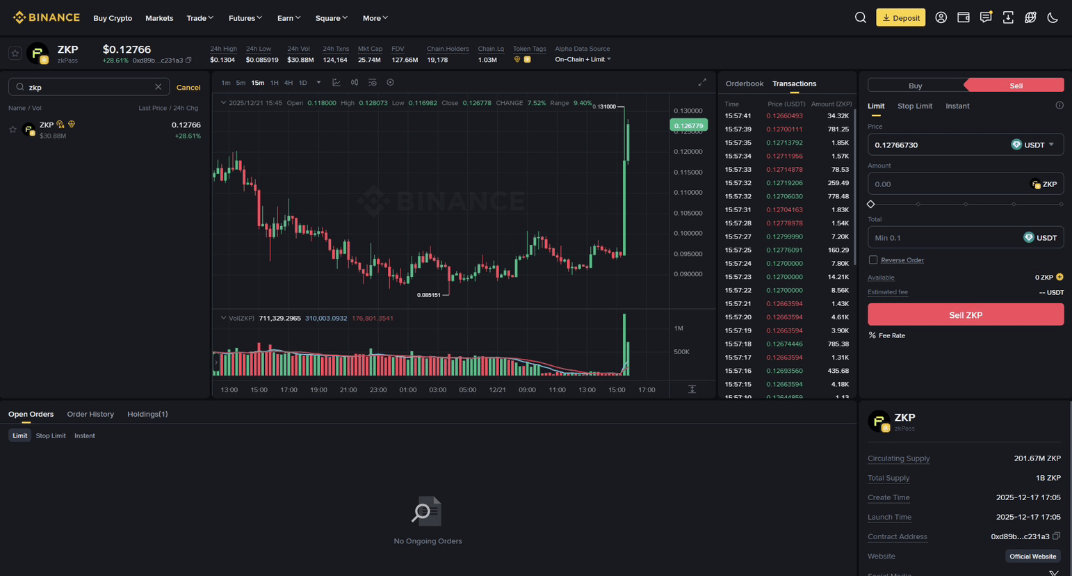
Task: Clear the zkp search field
Action: tap(158, 87)
